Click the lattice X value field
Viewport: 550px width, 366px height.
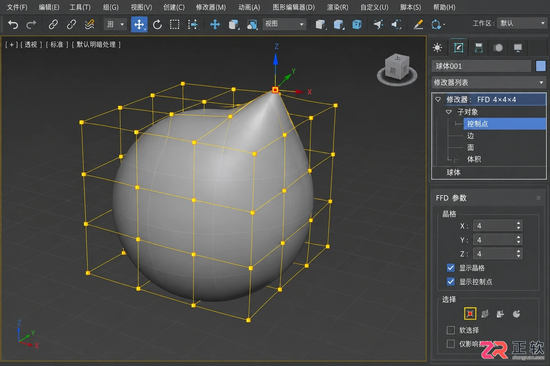click(x=494, y=226)
